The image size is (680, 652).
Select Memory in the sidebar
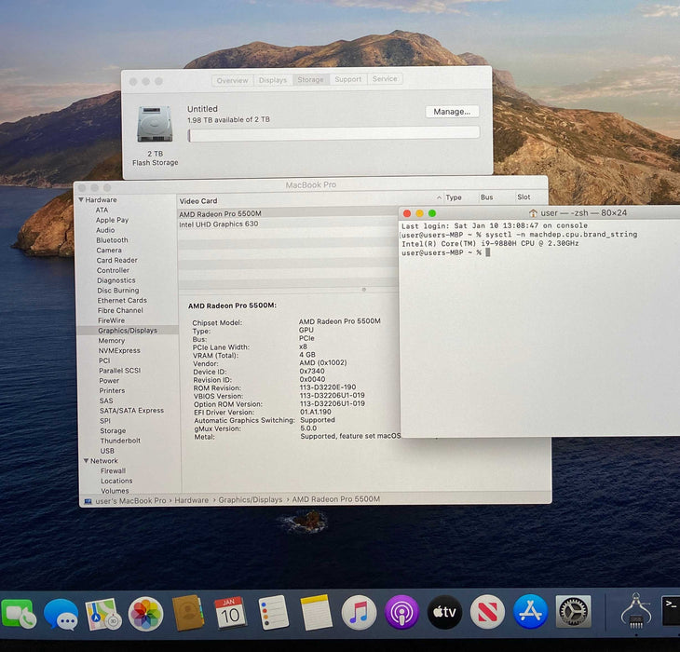111,341
